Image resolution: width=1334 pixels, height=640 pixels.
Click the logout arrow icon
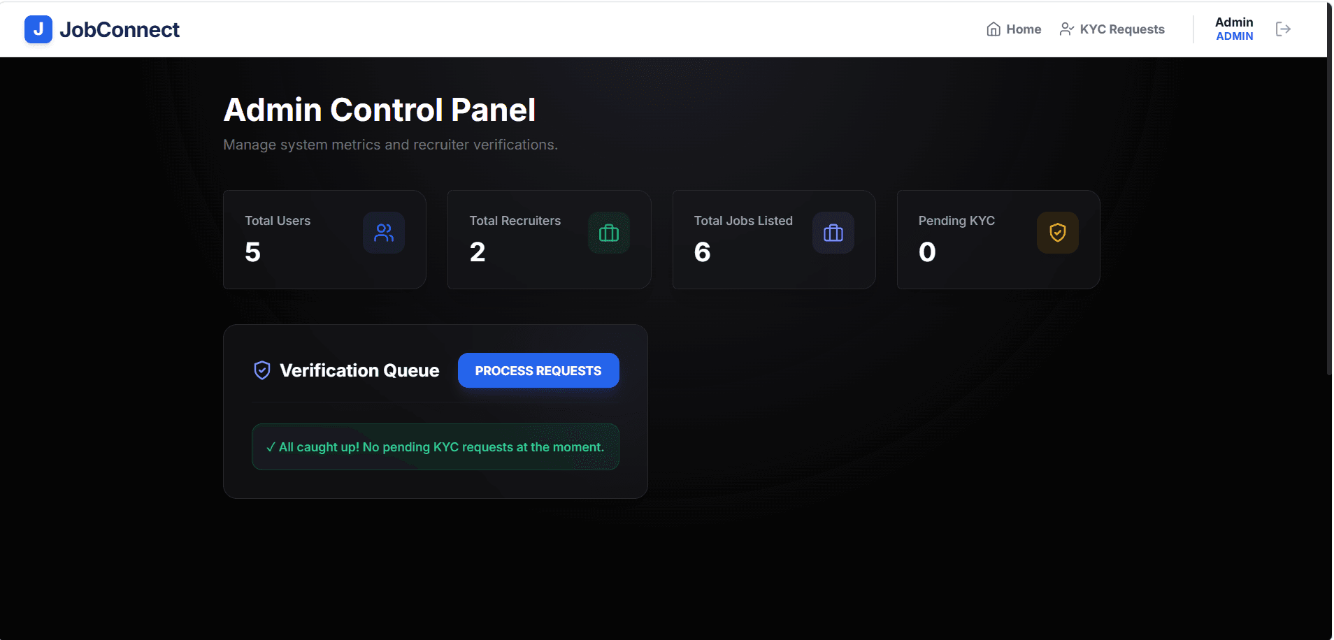tap(1283, 29)
